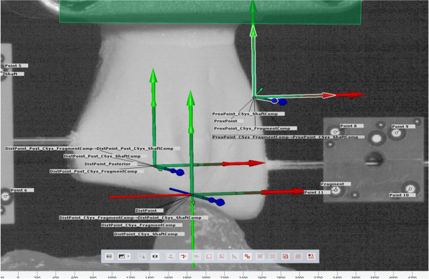This screenshot has height=279, width=429.
Task: Select the Point 6 label
Action: pos(22,190)
